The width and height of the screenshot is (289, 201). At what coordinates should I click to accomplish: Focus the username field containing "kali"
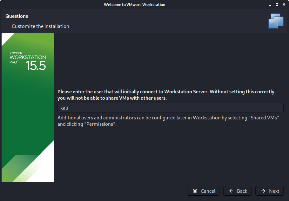click(x=170, y=108)
